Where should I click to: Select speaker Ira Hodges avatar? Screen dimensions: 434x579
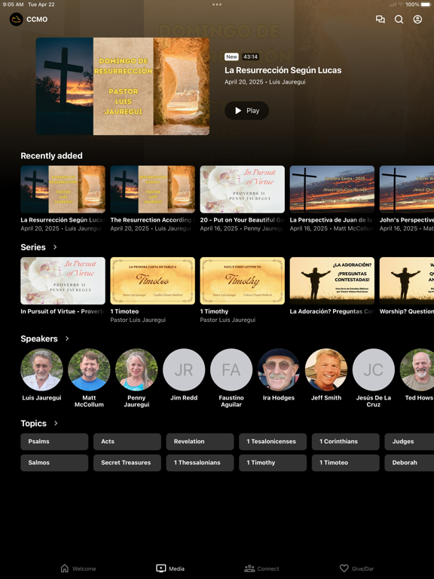click(x=279, y=369)
